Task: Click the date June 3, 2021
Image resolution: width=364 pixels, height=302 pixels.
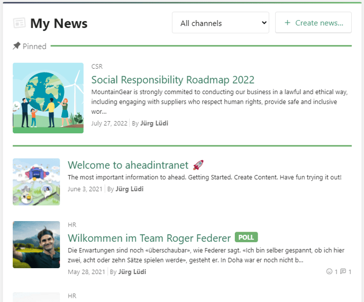Action: [x=85, y=189]
